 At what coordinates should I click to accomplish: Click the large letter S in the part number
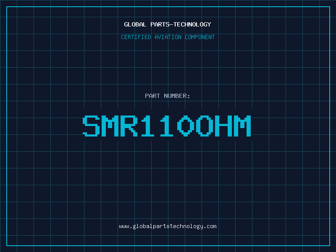tap(91, 126)
